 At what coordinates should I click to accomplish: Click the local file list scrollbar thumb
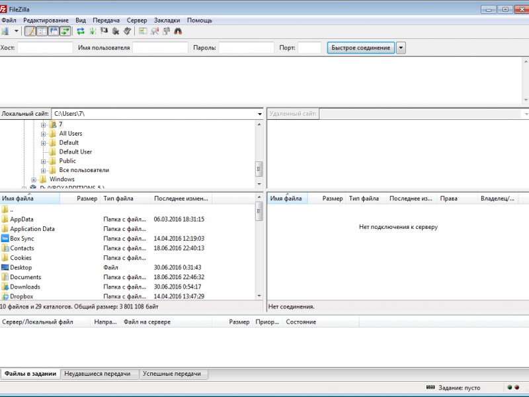pos(259,211)
